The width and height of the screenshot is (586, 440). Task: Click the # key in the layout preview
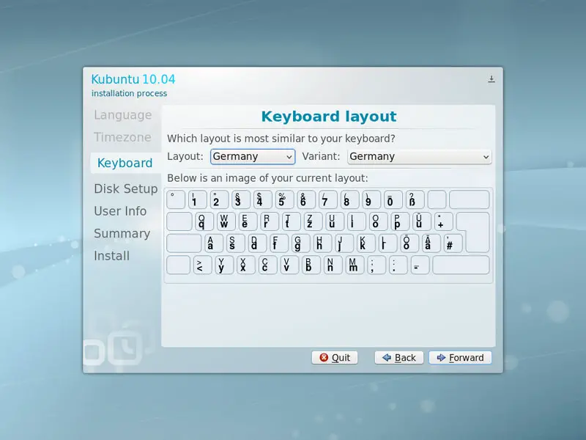click(453, 243)
